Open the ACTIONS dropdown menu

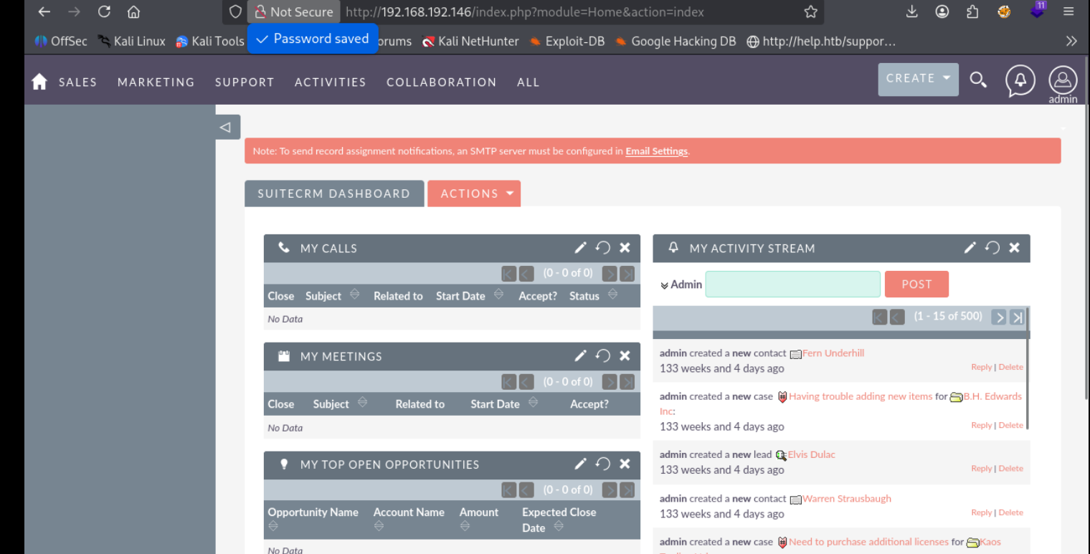[x=474, y=194]
